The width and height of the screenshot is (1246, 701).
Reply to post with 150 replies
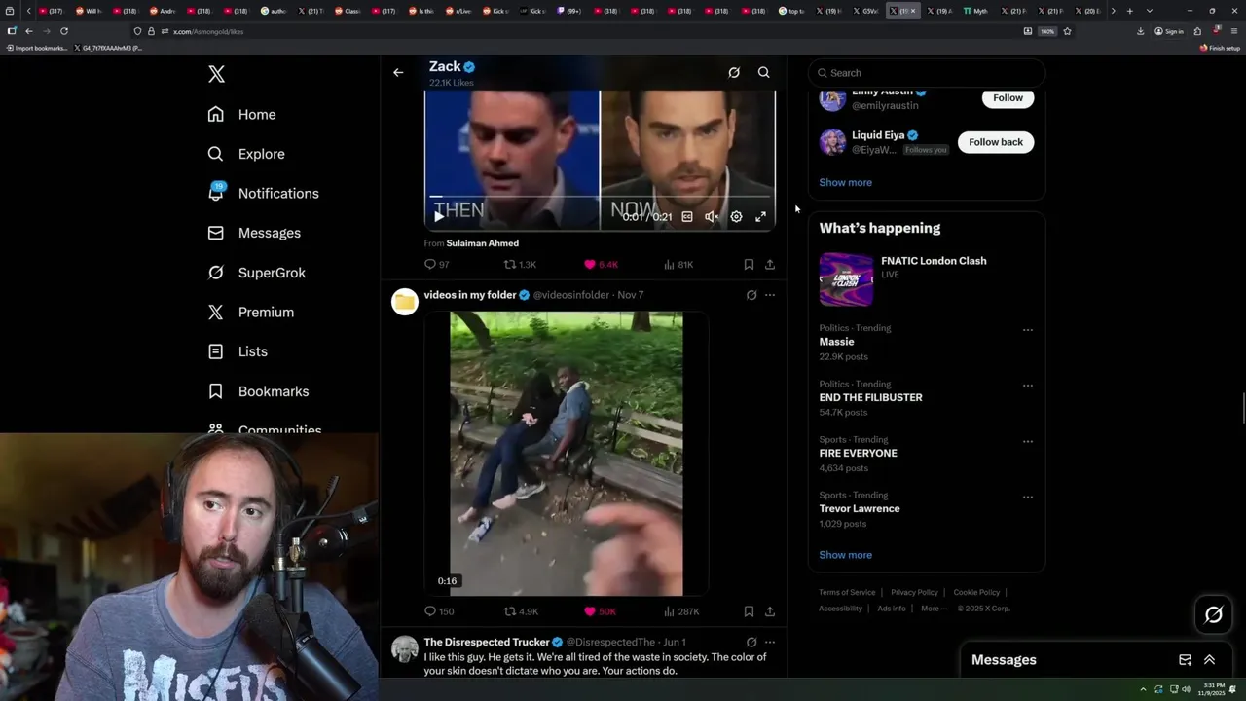click(439, 611)
